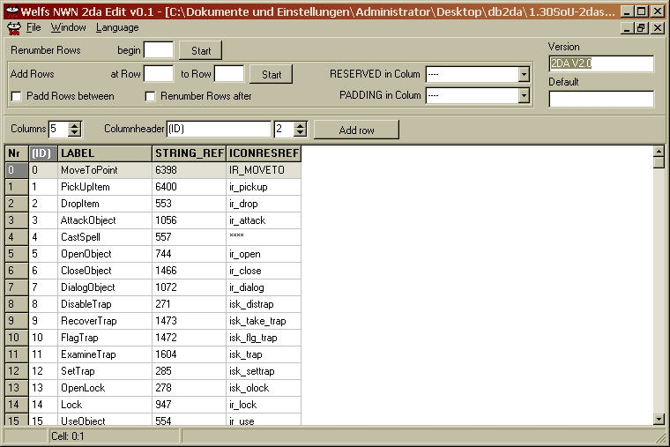This screenshot has width=670, height=447.
Task: Click the app icon in the menu bar
Action: pyautogui.click(x=12, y=27)
